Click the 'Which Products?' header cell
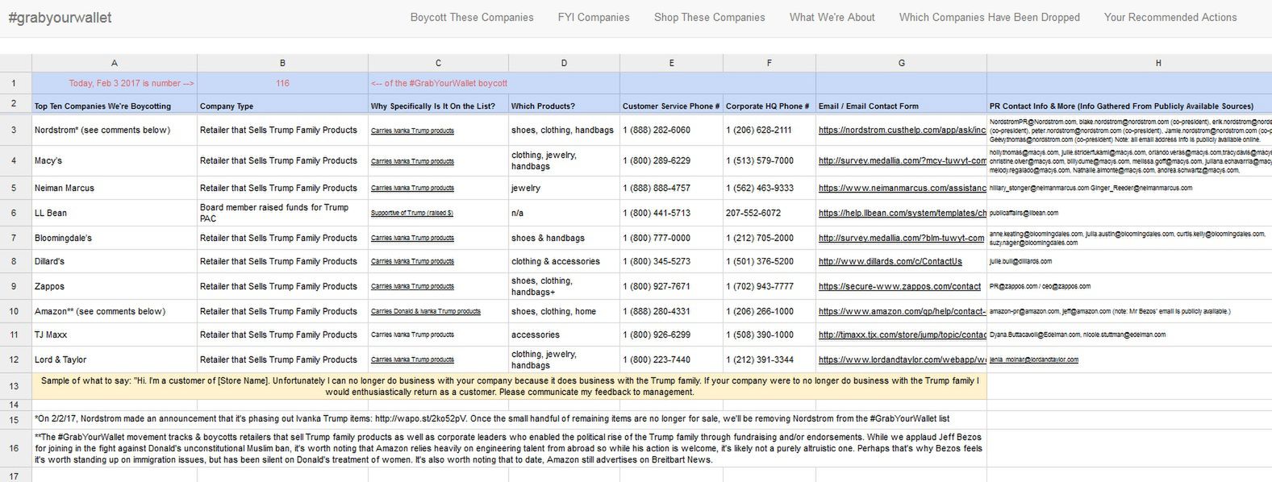This screenshot has height=482, width=1272. pos(564,106)
